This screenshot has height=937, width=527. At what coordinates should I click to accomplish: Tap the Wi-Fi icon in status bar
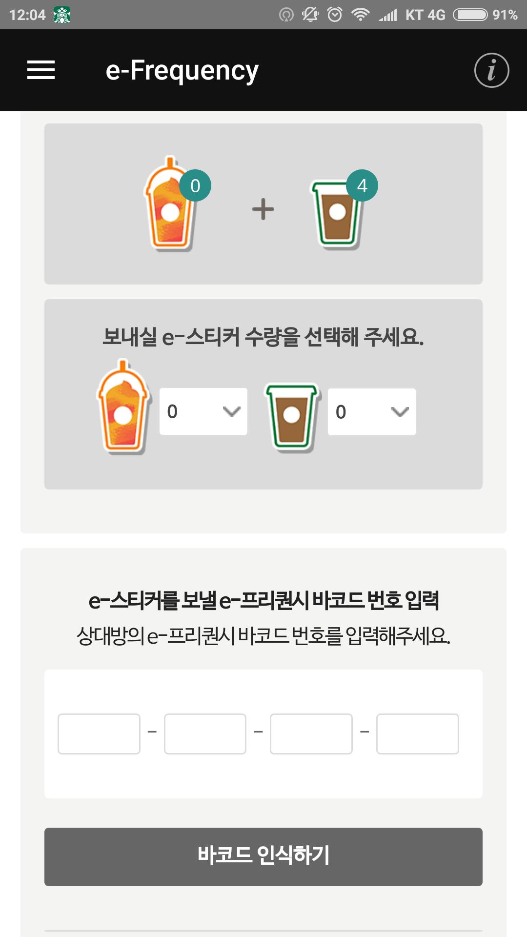tap(360, 15)
